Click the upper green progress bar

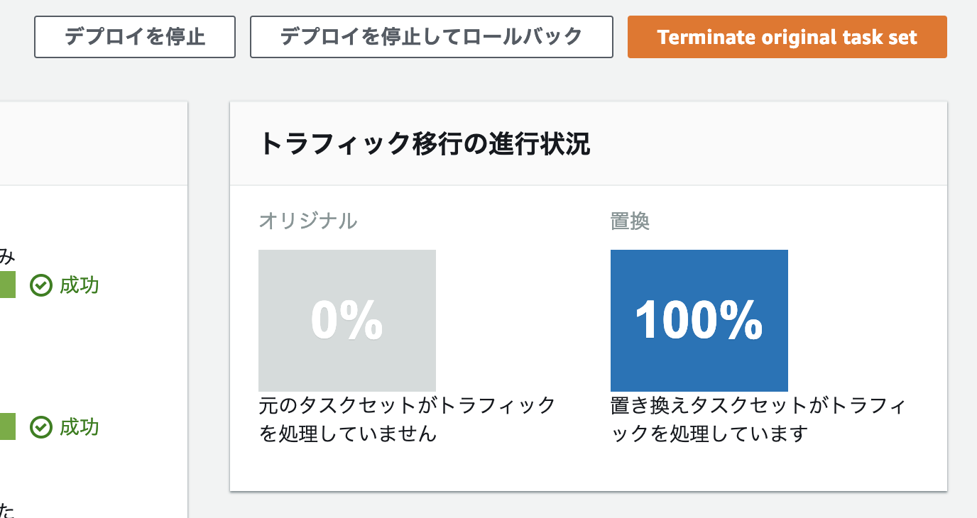point(7,285)
